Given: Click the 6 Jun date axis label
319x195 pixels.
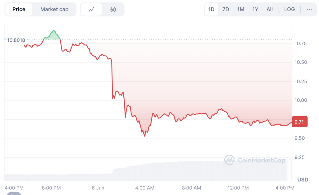Looking at the screenshot, I should point(98,188).
